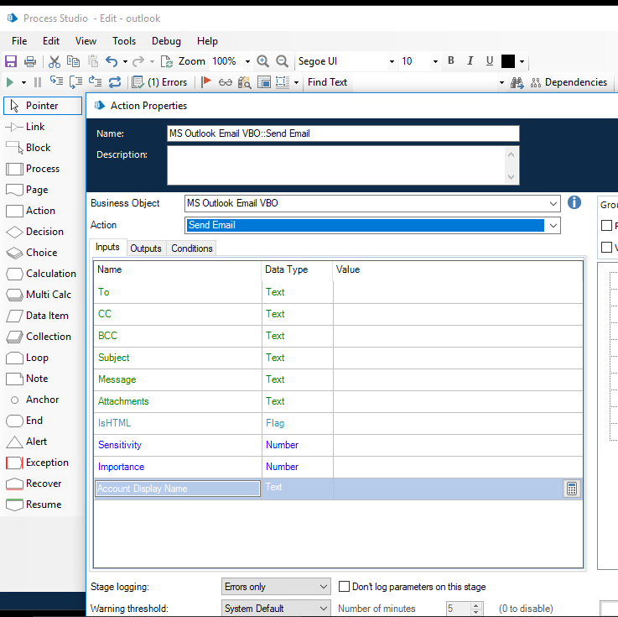
Task: Click the Zoom Out magnifier icon
Action: pyautogui.click(x=282, y=61)
